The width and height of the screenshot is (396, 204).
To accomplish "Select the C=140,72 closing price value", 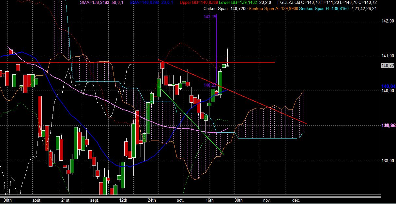I will [368, 3].
